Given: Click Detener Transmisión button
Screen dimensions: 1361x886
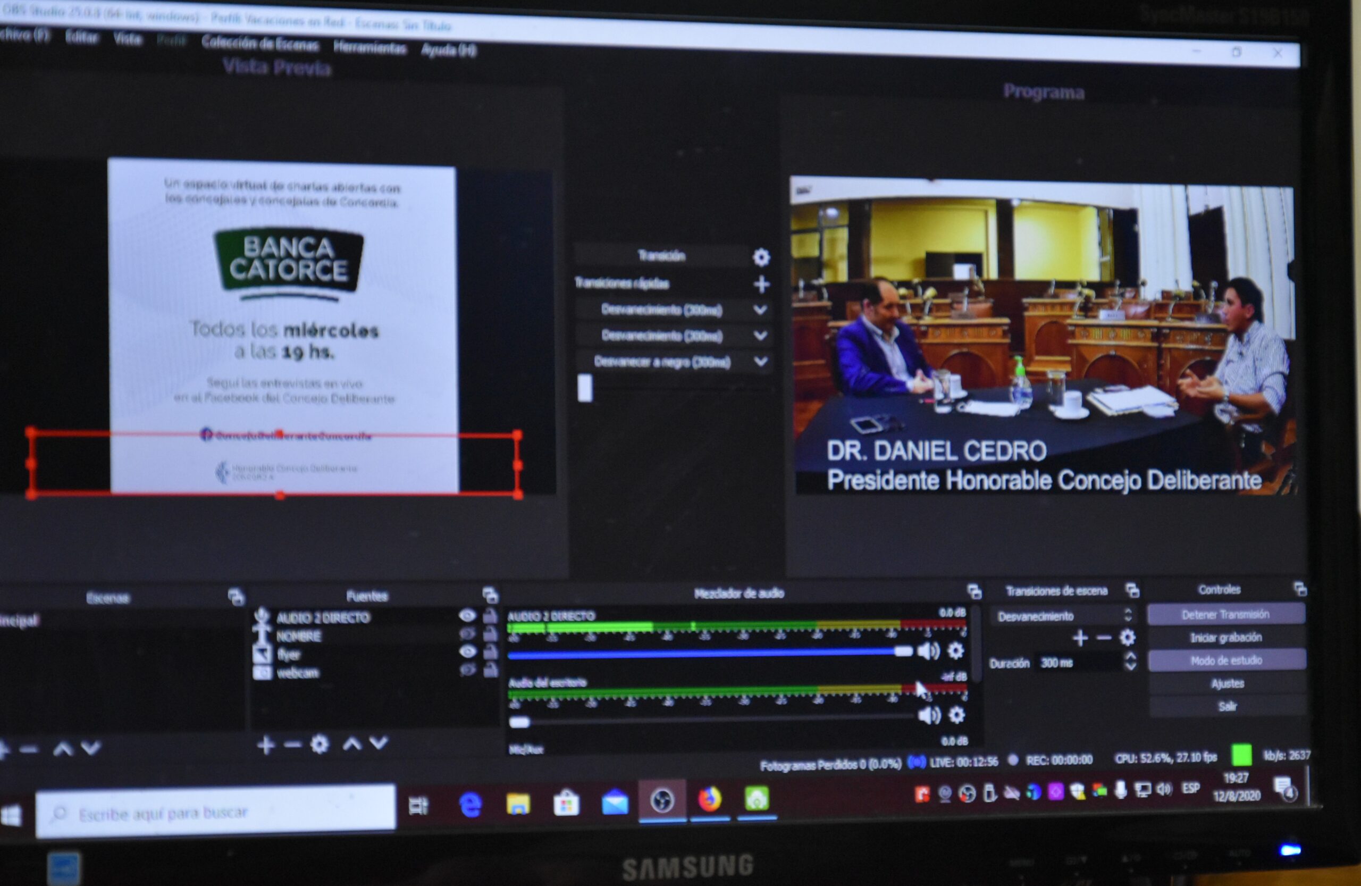Looking at the screenshot, I should click(1226, 614).
